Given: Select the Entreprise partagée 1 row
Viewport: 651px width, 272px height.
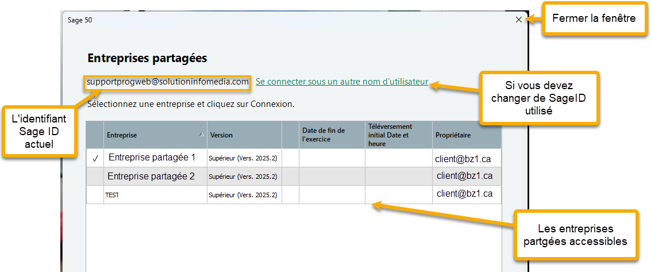Looking at the screenshot, I should (x=294, y=158).
